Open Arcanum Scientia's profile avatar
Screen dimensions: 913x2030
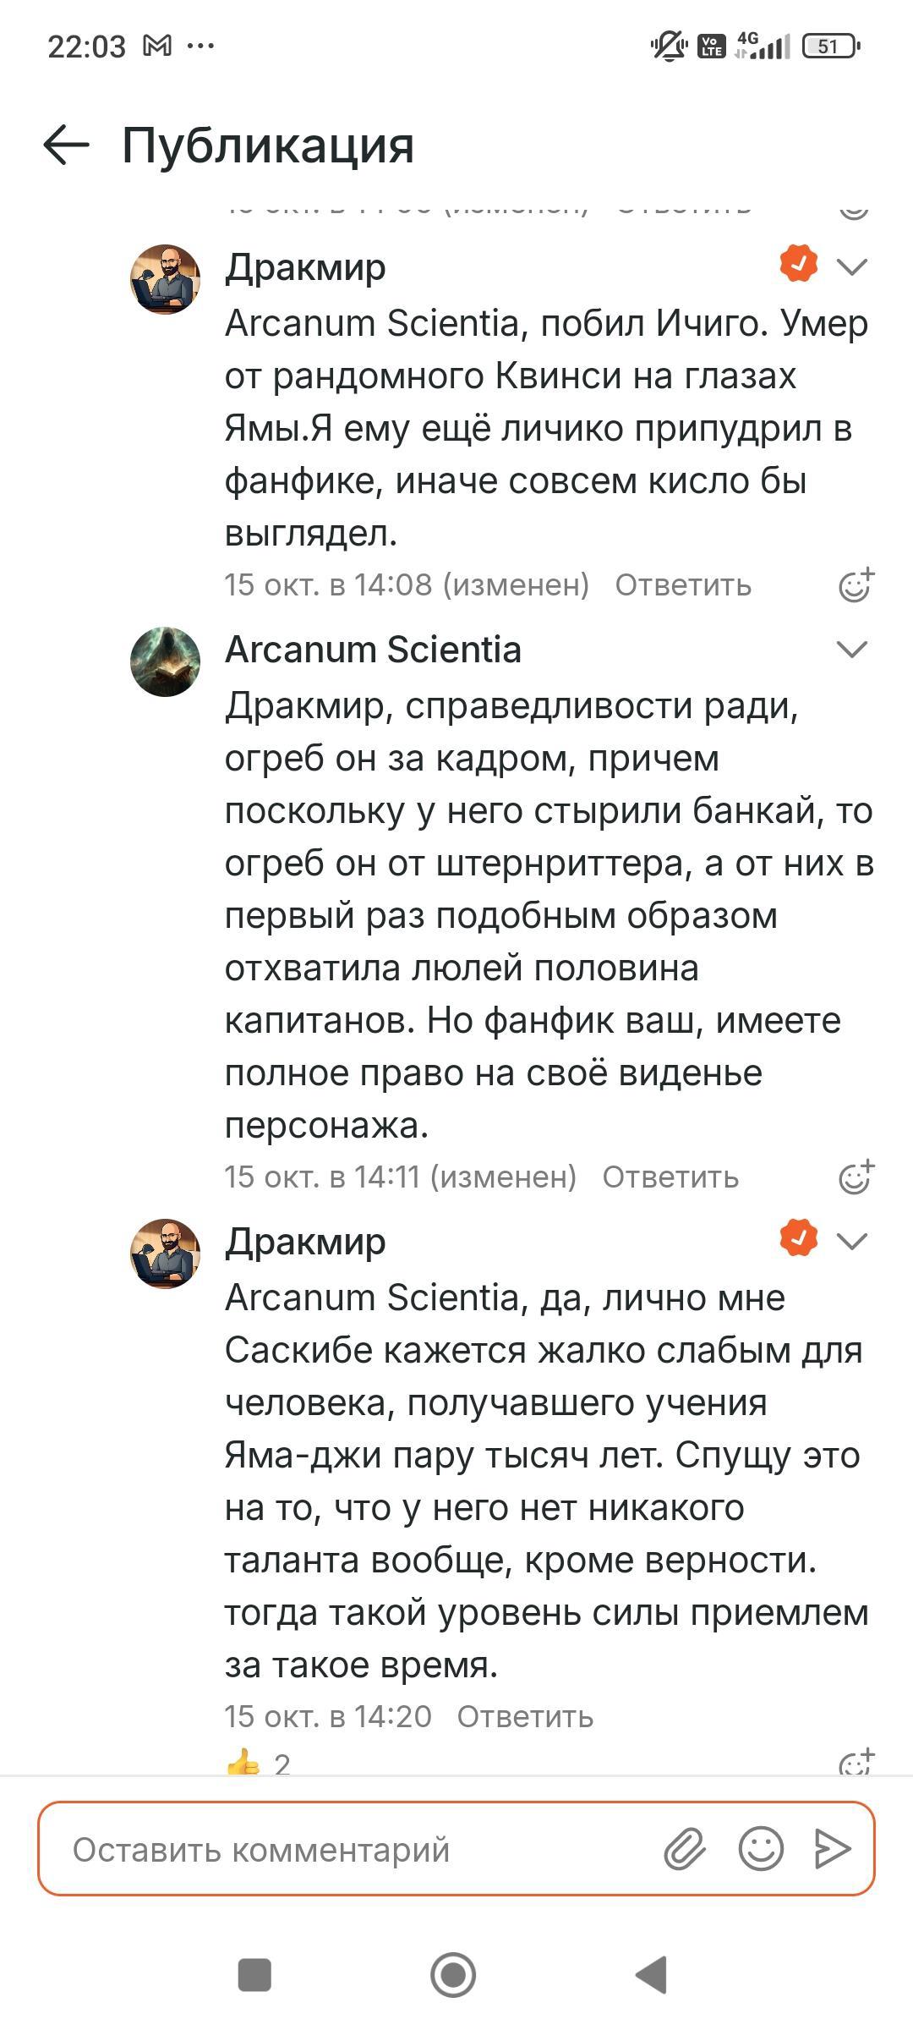coord(165,661)
